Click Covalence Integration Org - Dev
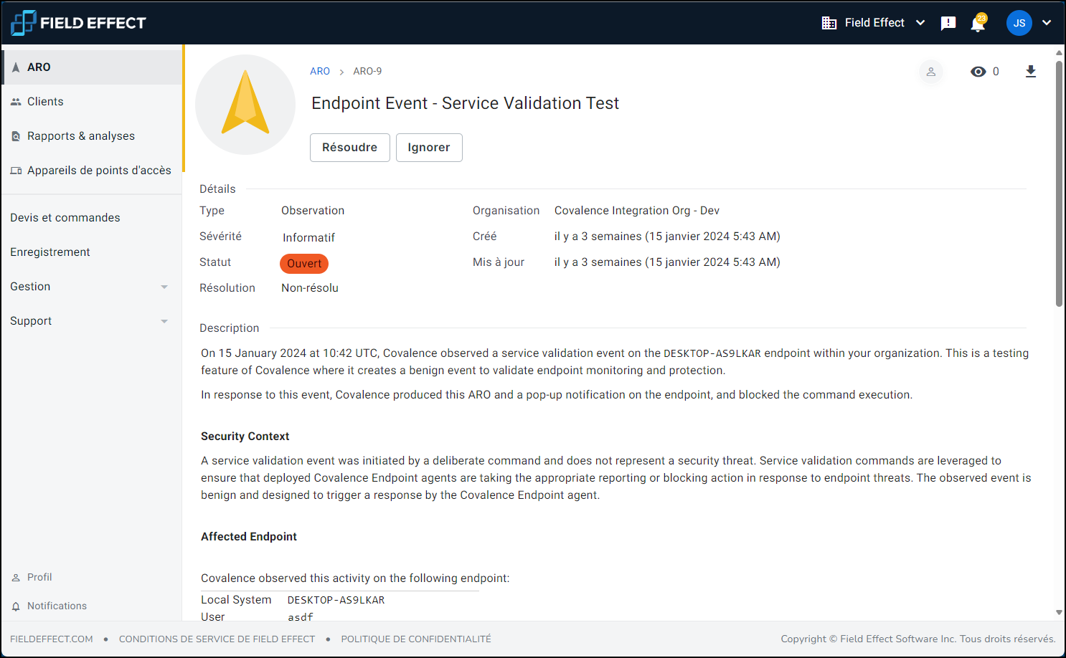Image resolution: width=1066 pixels, height=658 pixels. pos(637,211)
